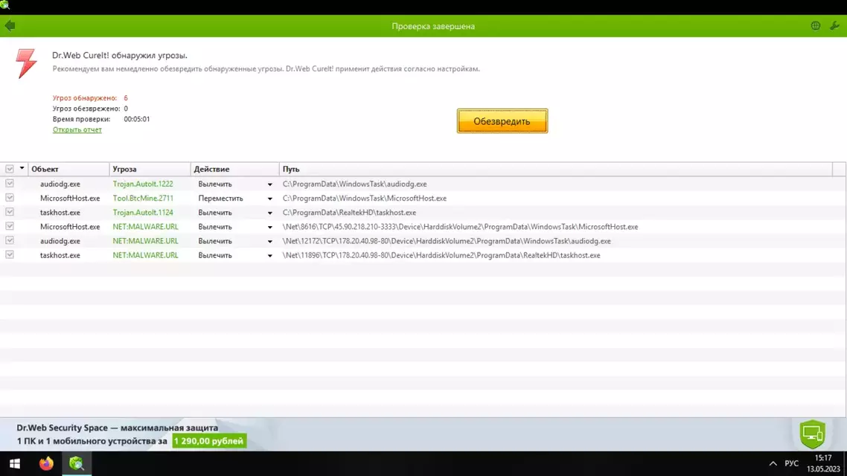Uncheck taskhost.exe NET:MALWARE.URL row checkbox
847x476 pixels.
[10, 254]
